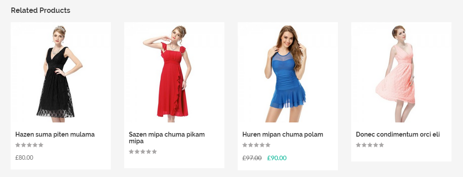Rate Hazen suma piten mulama one star

click(x=18, y=145)
